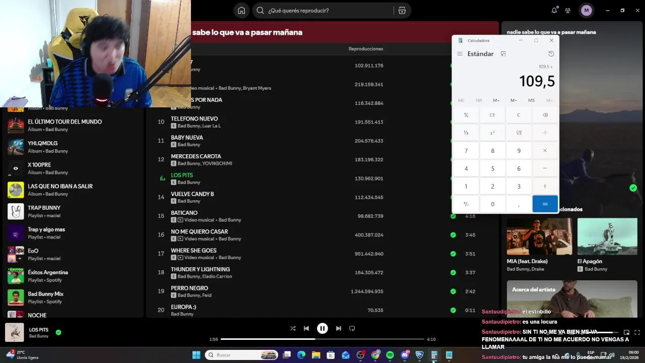Open TRAP BUNNY playlist in library
645x363 pixels.
tap(73, 211)
